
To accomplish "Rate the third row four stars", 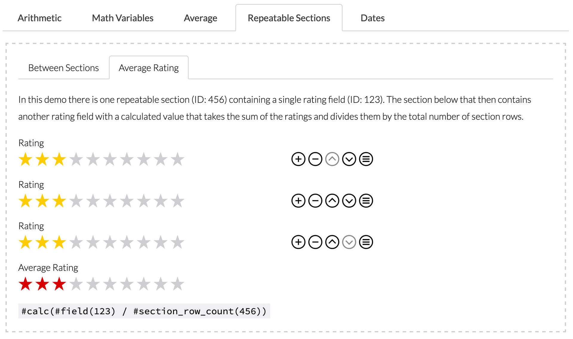I will point(76,242).
